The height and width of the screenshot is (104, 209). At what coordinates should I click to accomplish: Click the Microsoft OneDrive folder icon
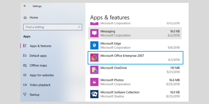pyautogui.click(x=94, y=70)
